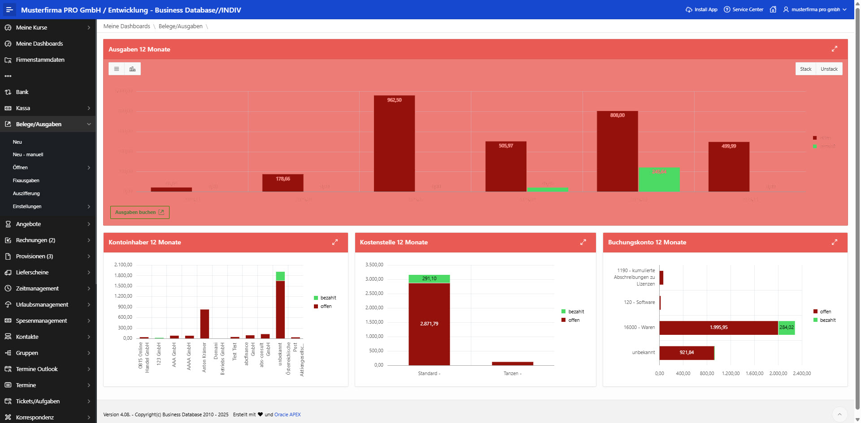This screenshot has height=423, width=861.
Task: Select the Unstack chart option
Action: (829, 69)
